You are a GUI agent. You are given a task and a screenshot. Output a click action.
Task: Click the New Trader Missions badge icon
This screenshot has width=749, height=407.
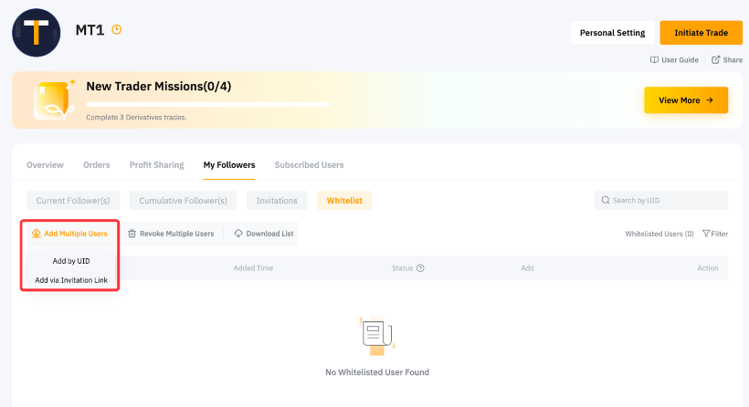[52, 100]
